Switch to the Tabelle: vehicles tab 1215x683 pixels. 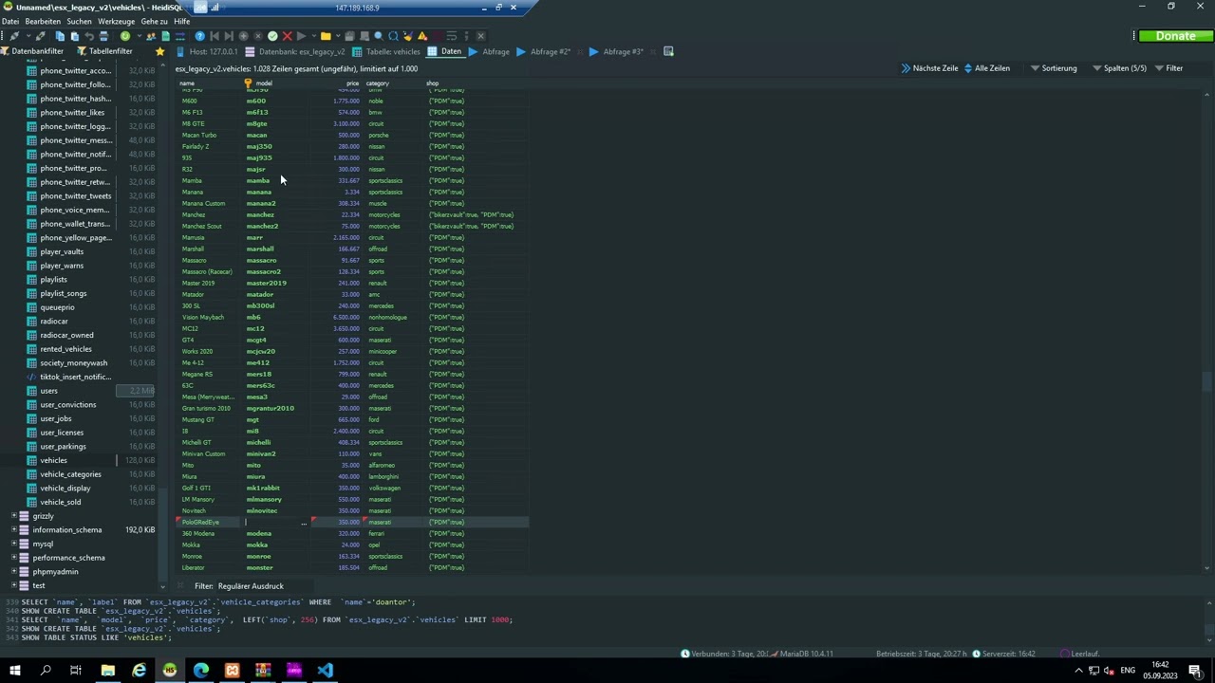(385, 51)
